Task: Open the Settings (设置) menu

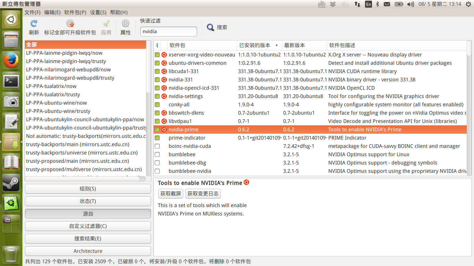Action: coord(98,12)
